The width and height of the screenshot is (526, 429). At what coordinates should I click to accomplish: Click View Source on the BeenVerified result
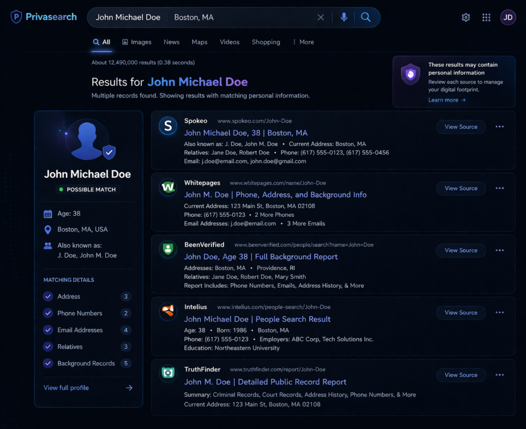[461, 250]
